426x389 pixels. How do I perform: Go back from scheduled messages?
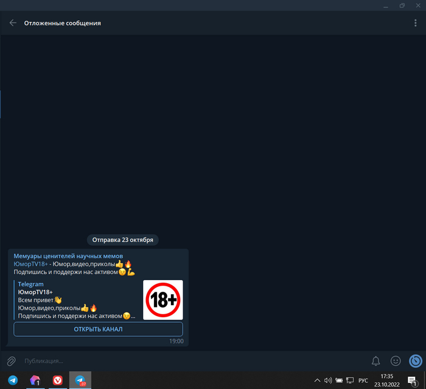point(13,23)
